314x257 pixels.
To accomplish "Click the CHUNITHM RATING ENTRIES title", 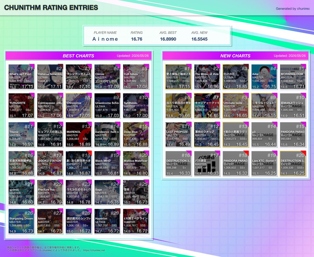I will coord(51,7).
